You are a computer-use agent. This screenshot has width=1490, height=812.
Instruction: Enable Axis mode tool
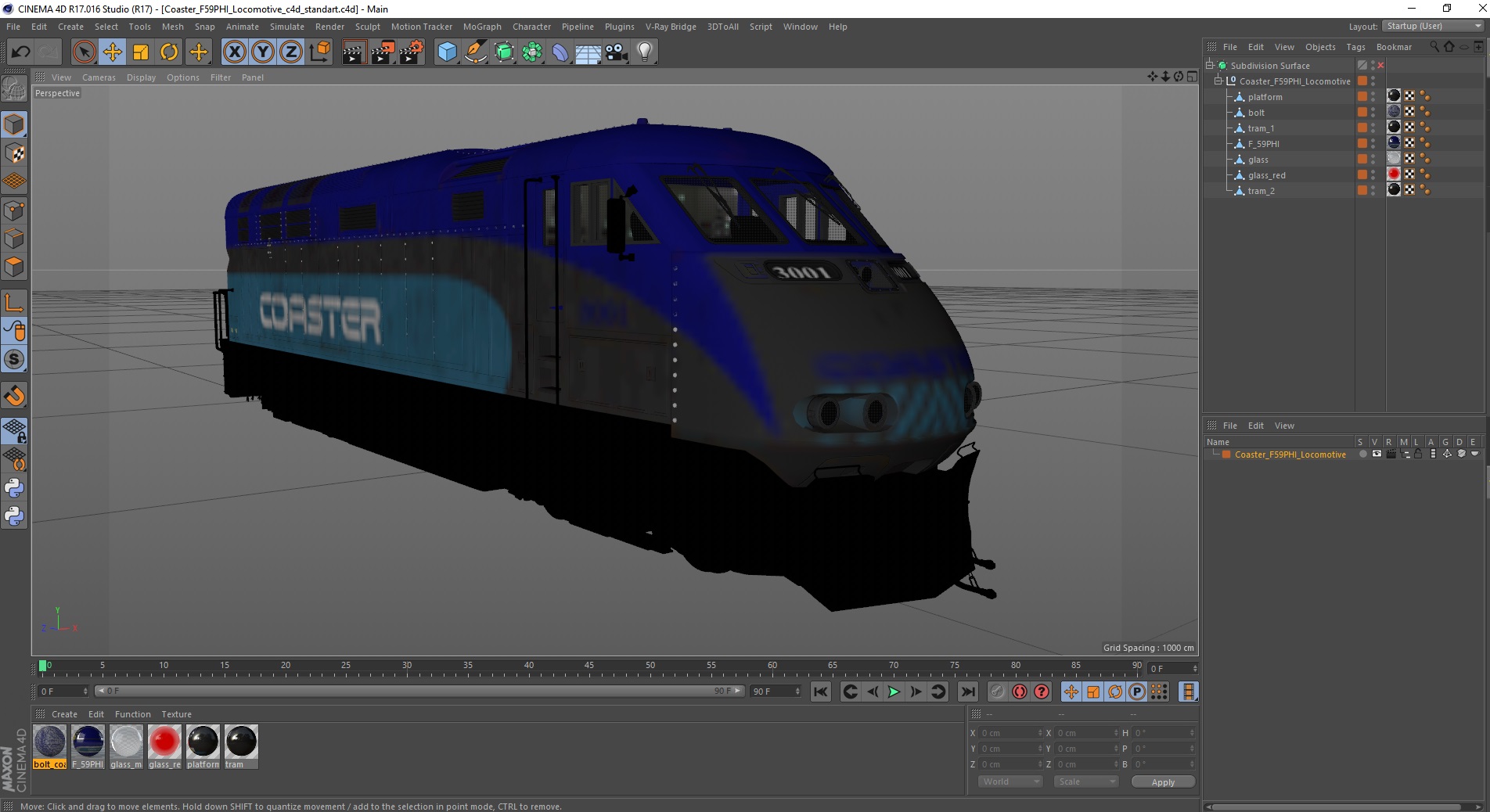(14, 303)
